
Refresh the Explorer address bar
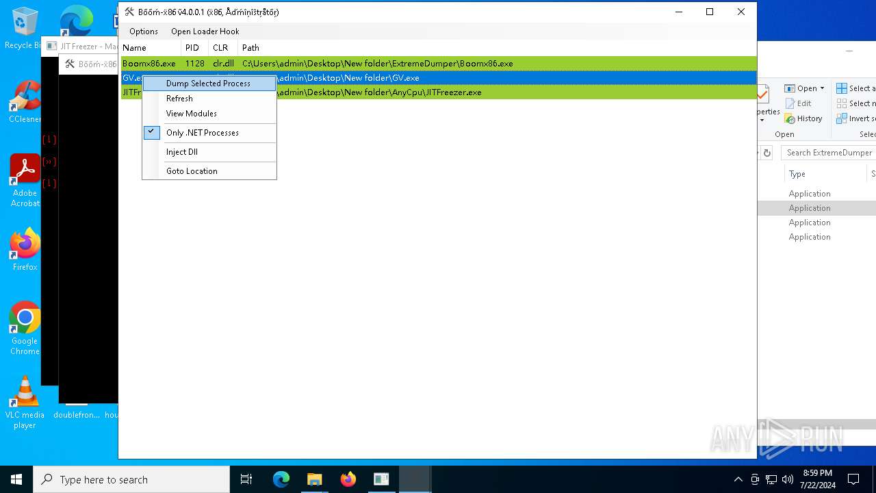click(x=766, y=153)
